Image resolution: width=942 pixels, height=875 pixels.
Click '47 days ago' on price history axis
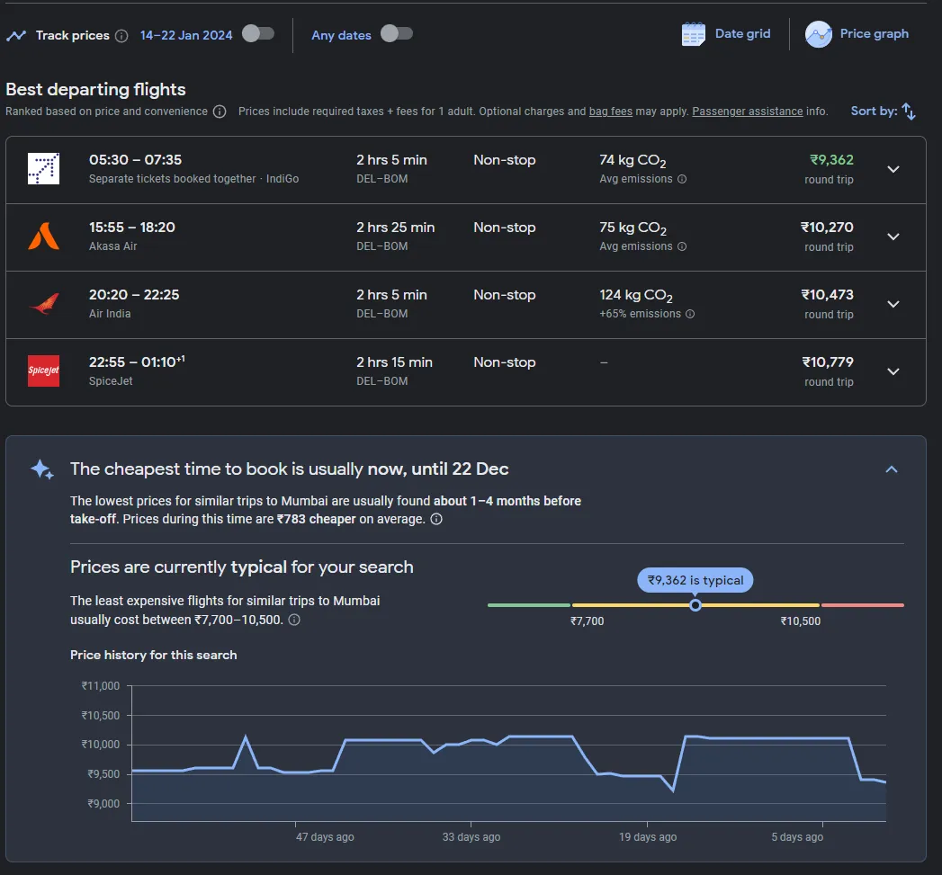pyautogui.click(x=325, y=836)
